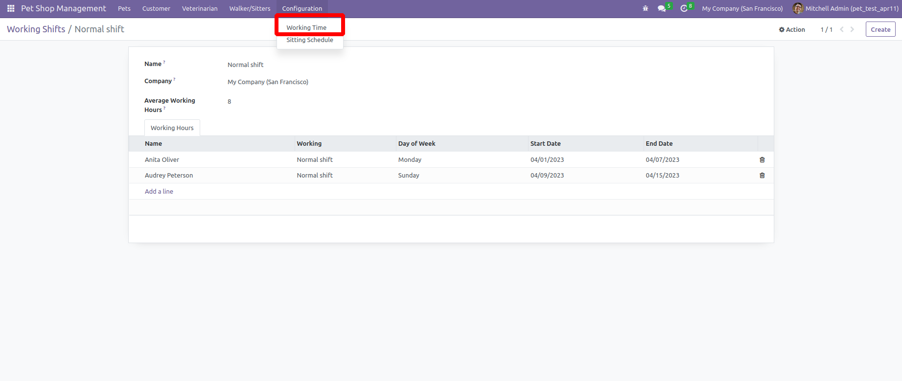Click the Day of Week column header
The image size is (902, 381).
[416, 143]
